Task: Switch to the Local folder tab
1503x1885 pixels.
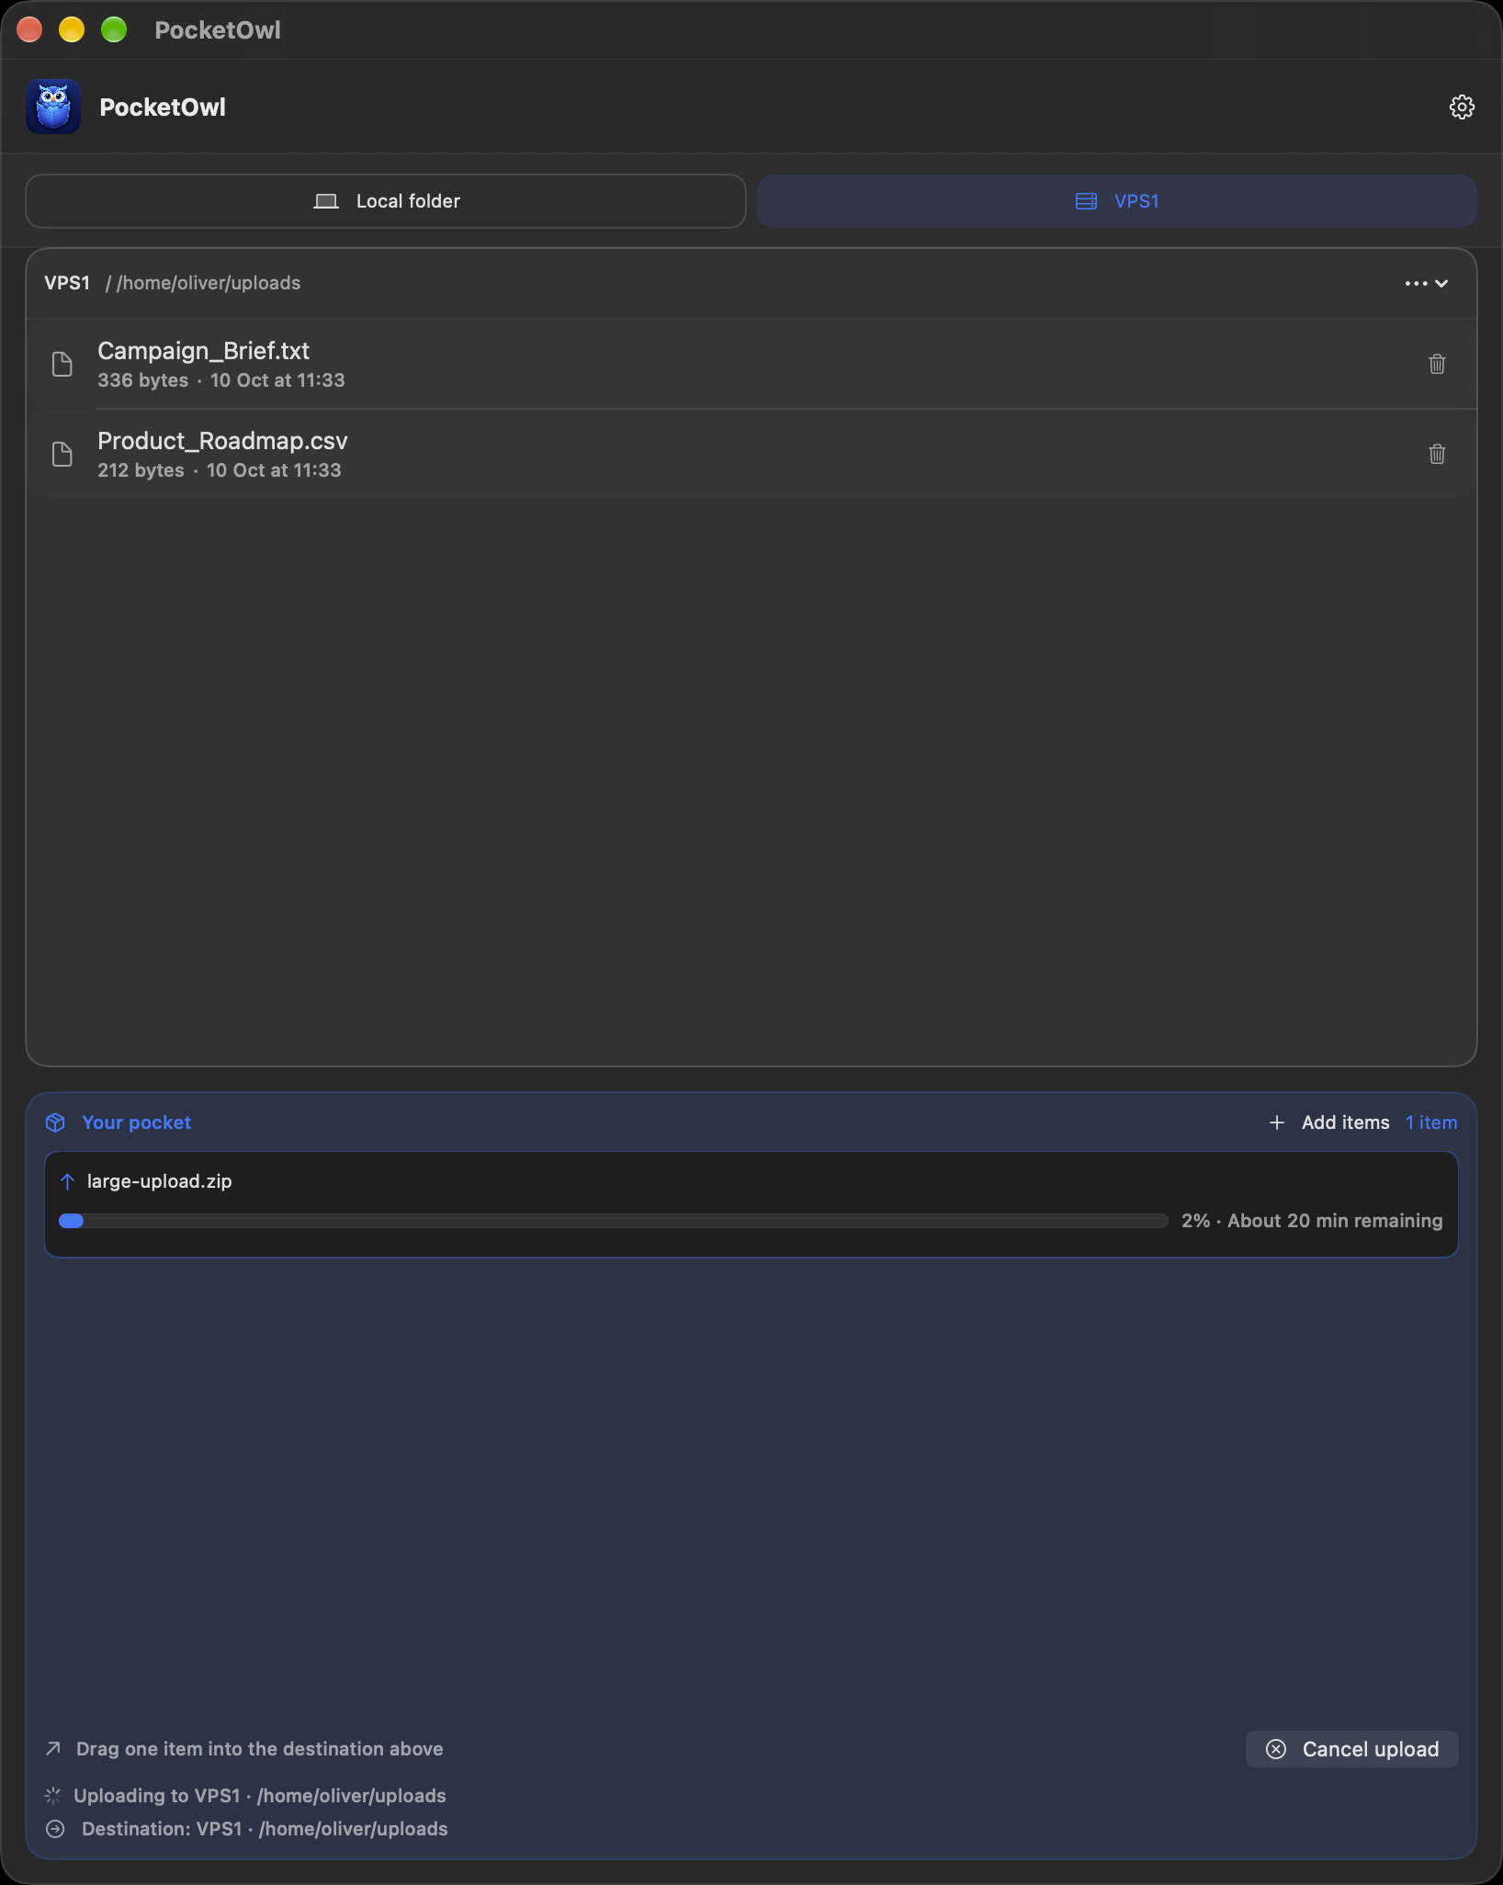Action: point(386,201)
